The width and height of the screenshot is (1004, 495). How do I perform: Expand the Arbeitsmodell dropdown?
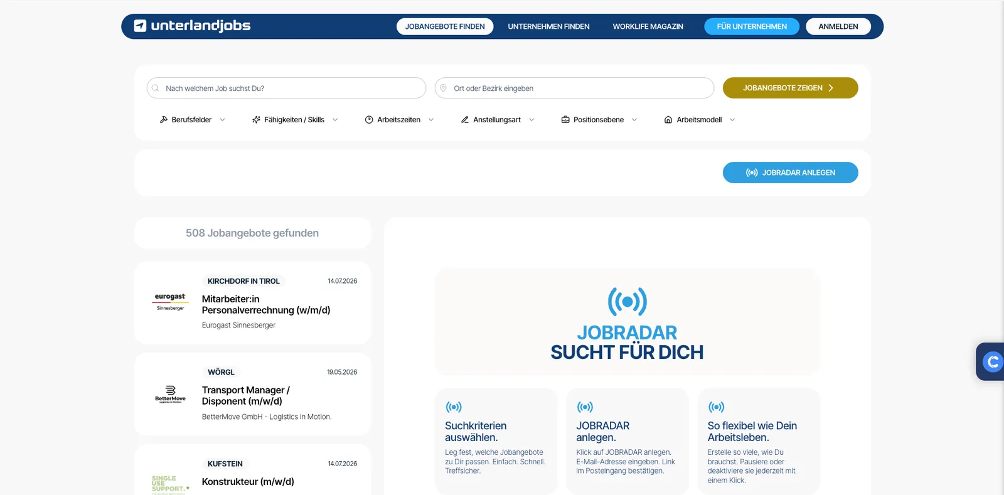[700, 120]
